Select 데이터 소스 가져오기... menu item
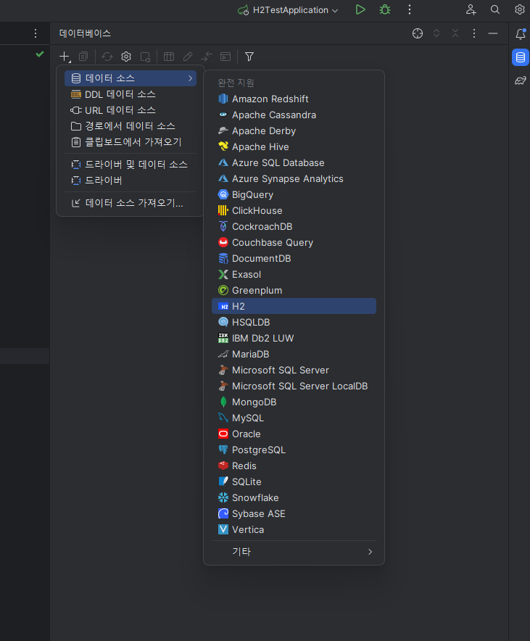 (131, 203)
